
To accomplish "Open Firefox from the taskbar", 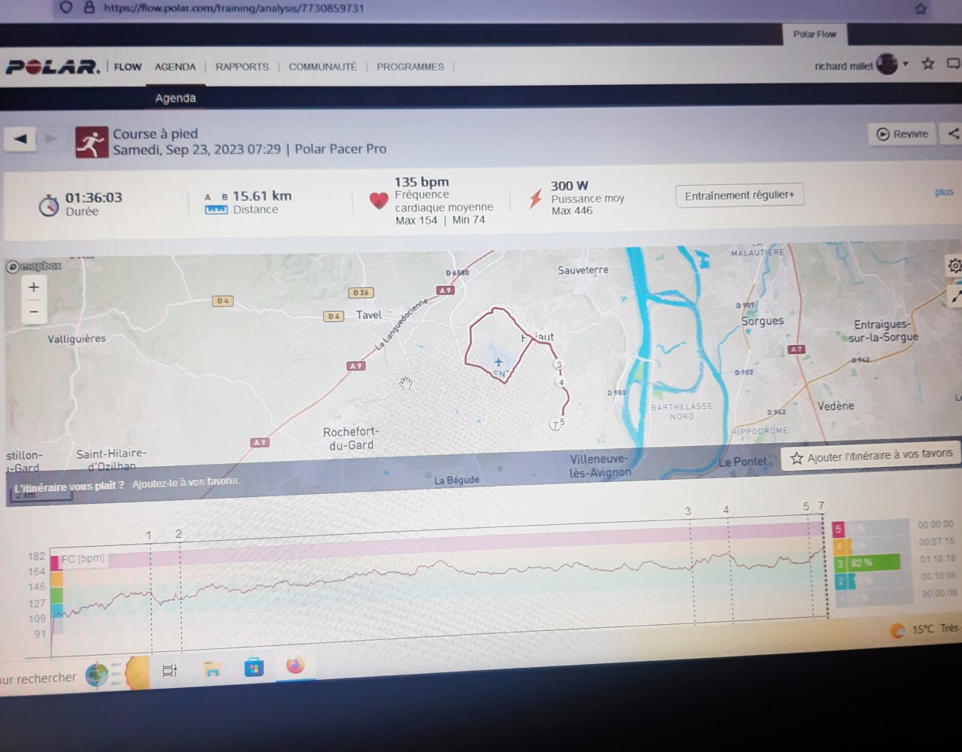I will point(295,666).
